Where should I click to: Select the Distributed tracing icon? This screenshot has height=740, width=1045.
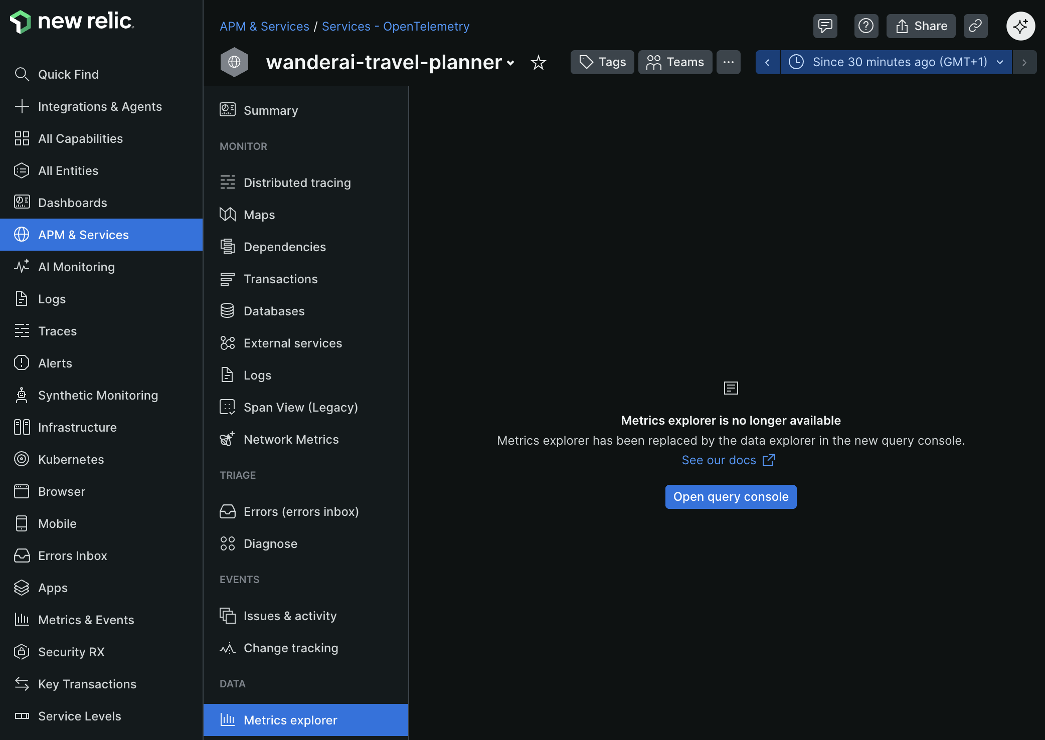(228, 182)
